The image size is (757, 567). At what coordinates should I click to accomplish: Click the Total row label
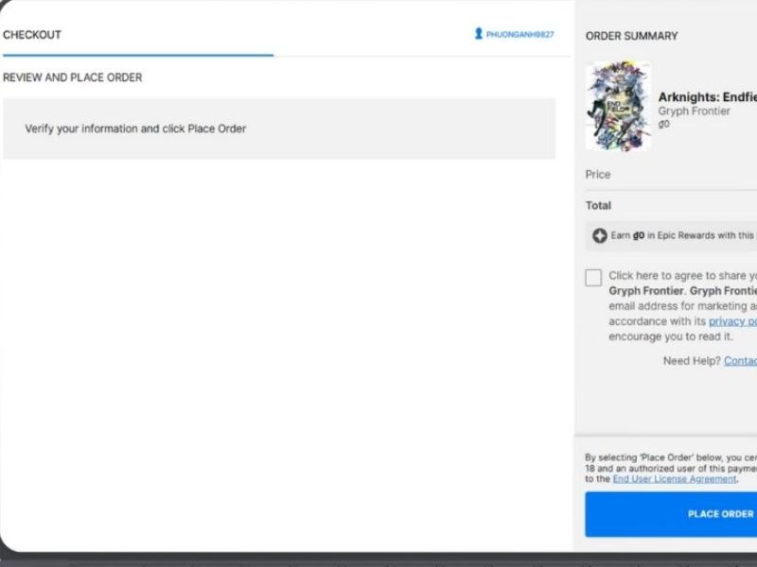598,205
